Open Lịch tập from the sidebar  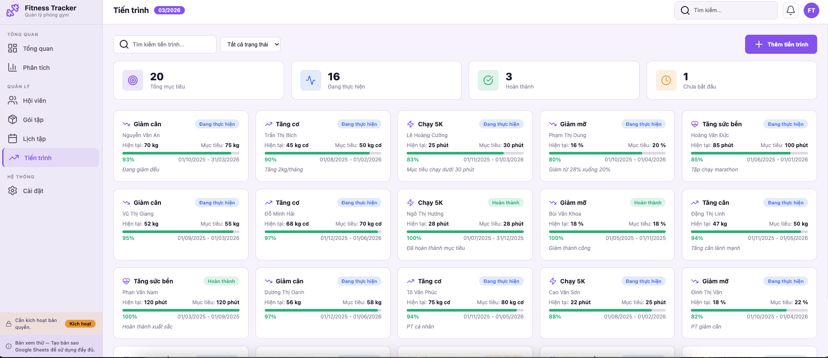[x=34, y=139]
